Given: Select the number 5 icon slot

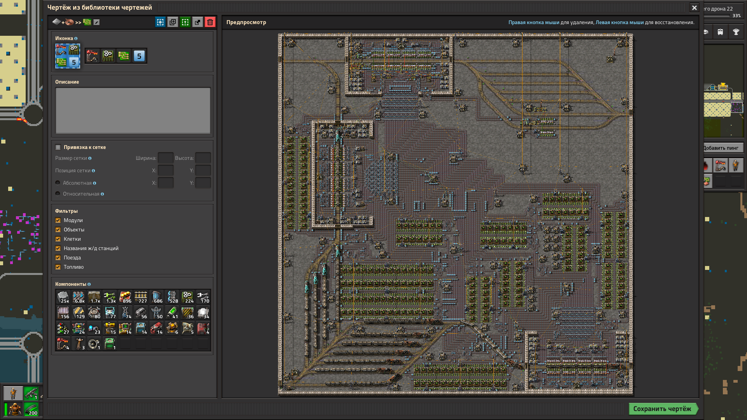Looking at the screenshot, I should 139,56.
